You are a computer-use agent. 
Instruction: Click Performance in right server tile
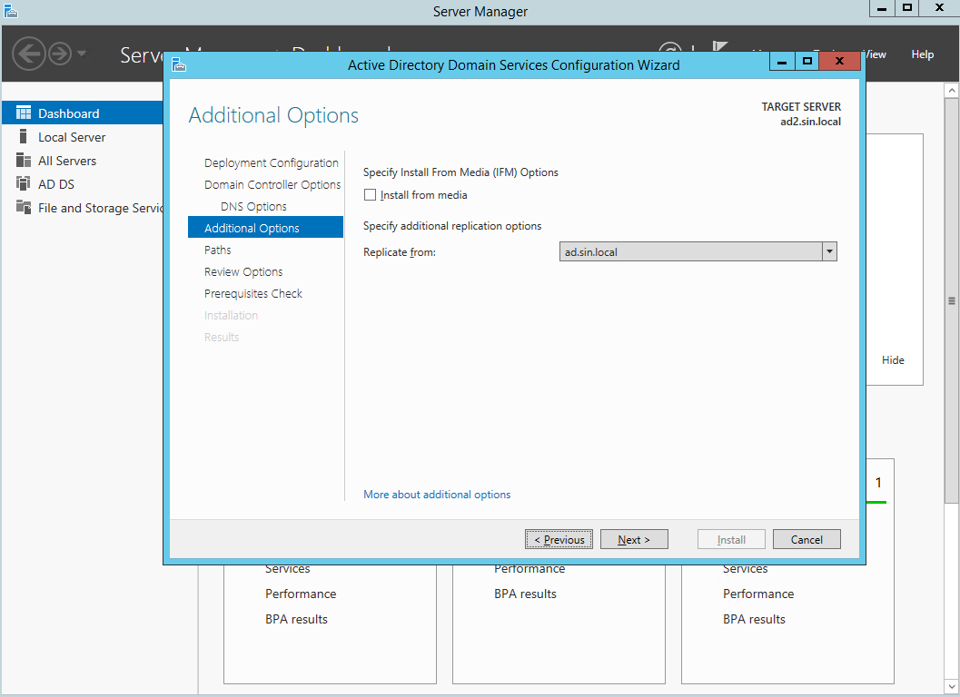pos(758,594)
